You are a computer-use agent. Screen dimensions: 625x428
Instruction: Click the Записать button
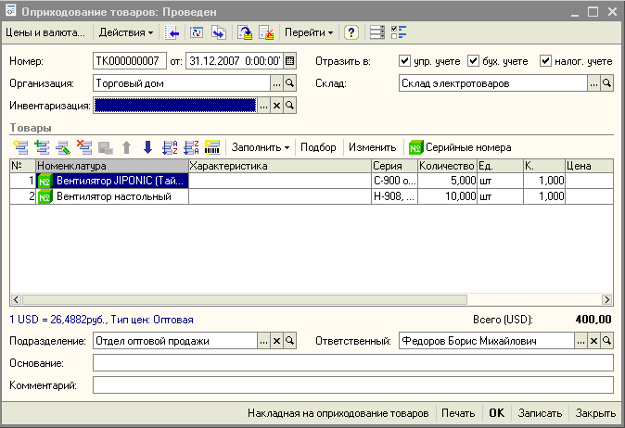[540, 413]
